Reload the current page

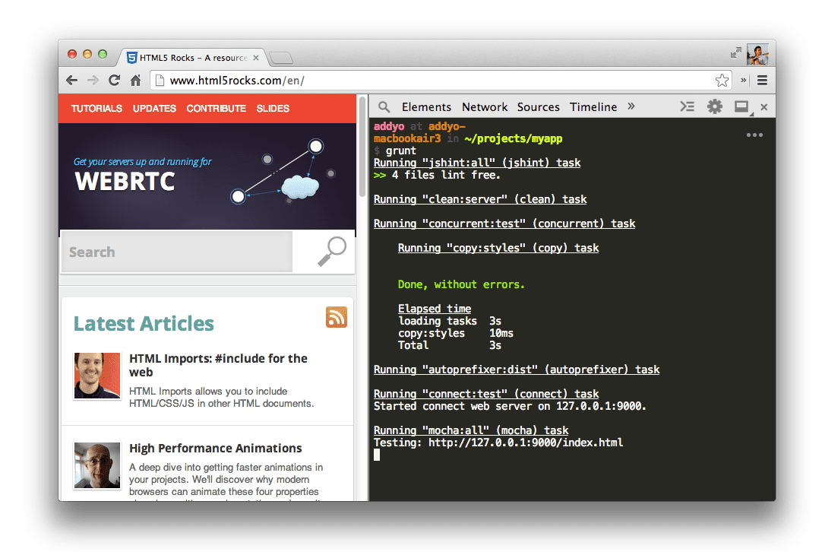114,80
